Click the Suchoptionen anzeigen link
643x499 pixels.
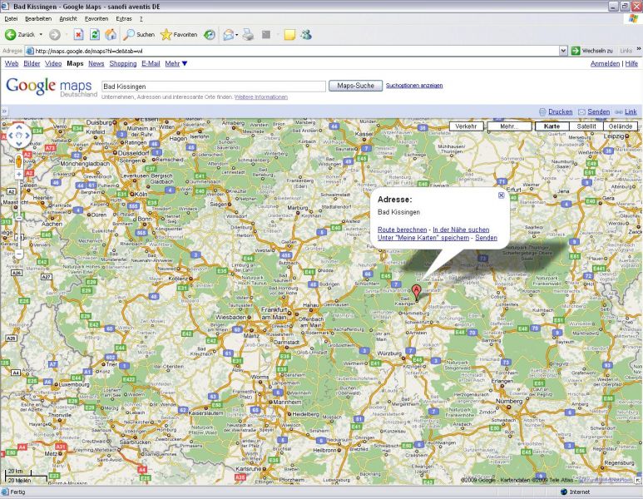[414, 86]
